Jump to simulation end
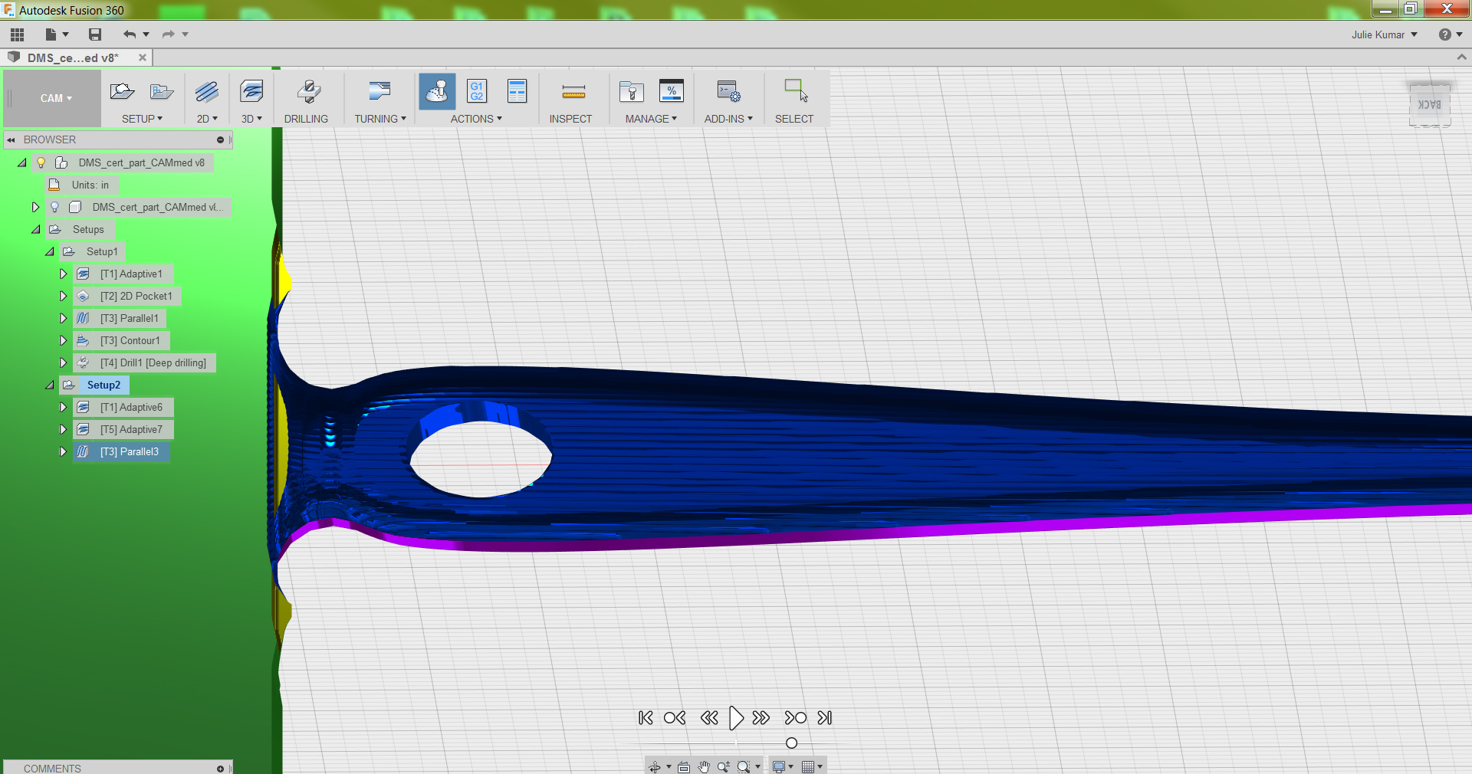This screenshot has width=1472, height=774. [x=825, y=718]
